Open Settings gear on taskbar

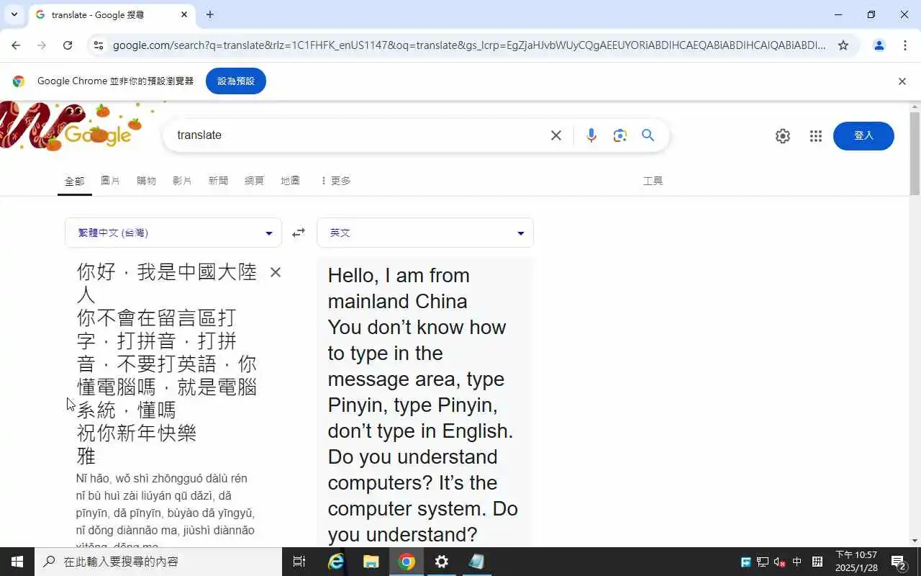(442, 562)
